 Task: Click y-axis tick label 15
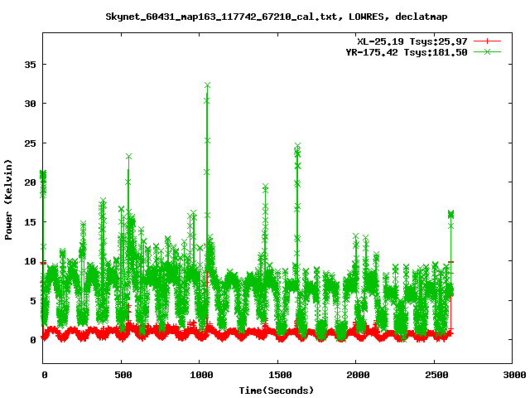pos(30,222)
